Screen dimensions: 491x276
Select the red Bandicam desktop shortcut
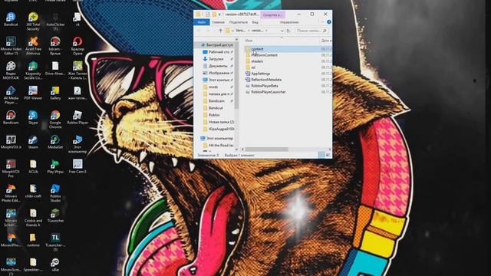pyautogui.click(x=11, y=117)
